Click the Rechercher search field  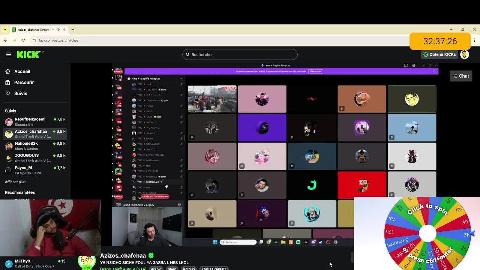(240, 54)
